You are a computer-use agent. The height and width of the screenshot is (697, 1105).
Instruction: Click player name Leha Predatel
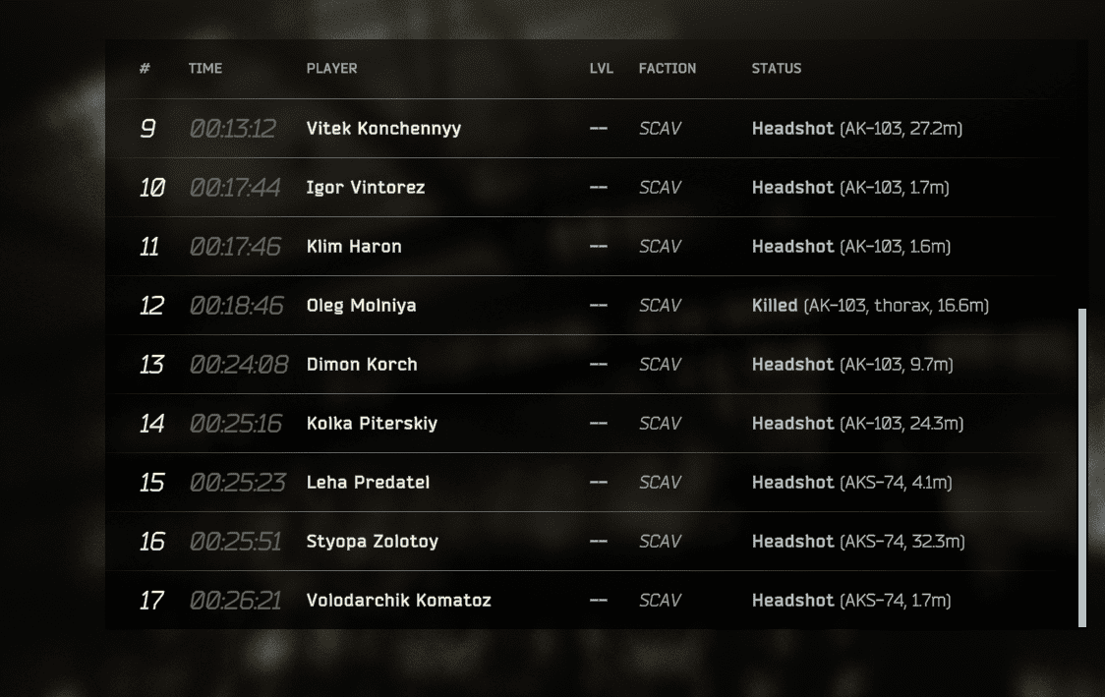pyautogui.click(x=367, y=482)
